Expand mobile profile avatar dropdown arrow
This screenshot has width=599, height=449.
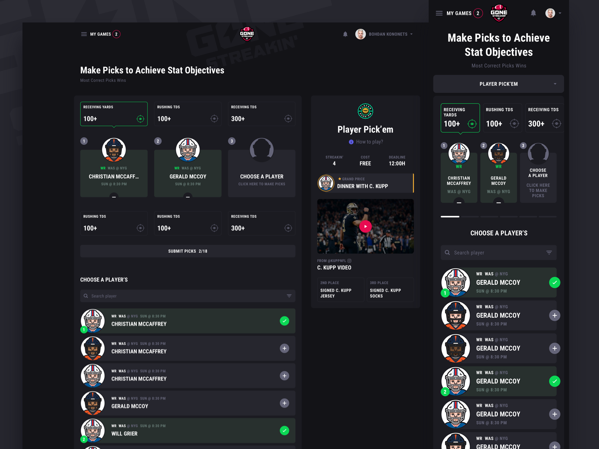(x=560, y=13)
